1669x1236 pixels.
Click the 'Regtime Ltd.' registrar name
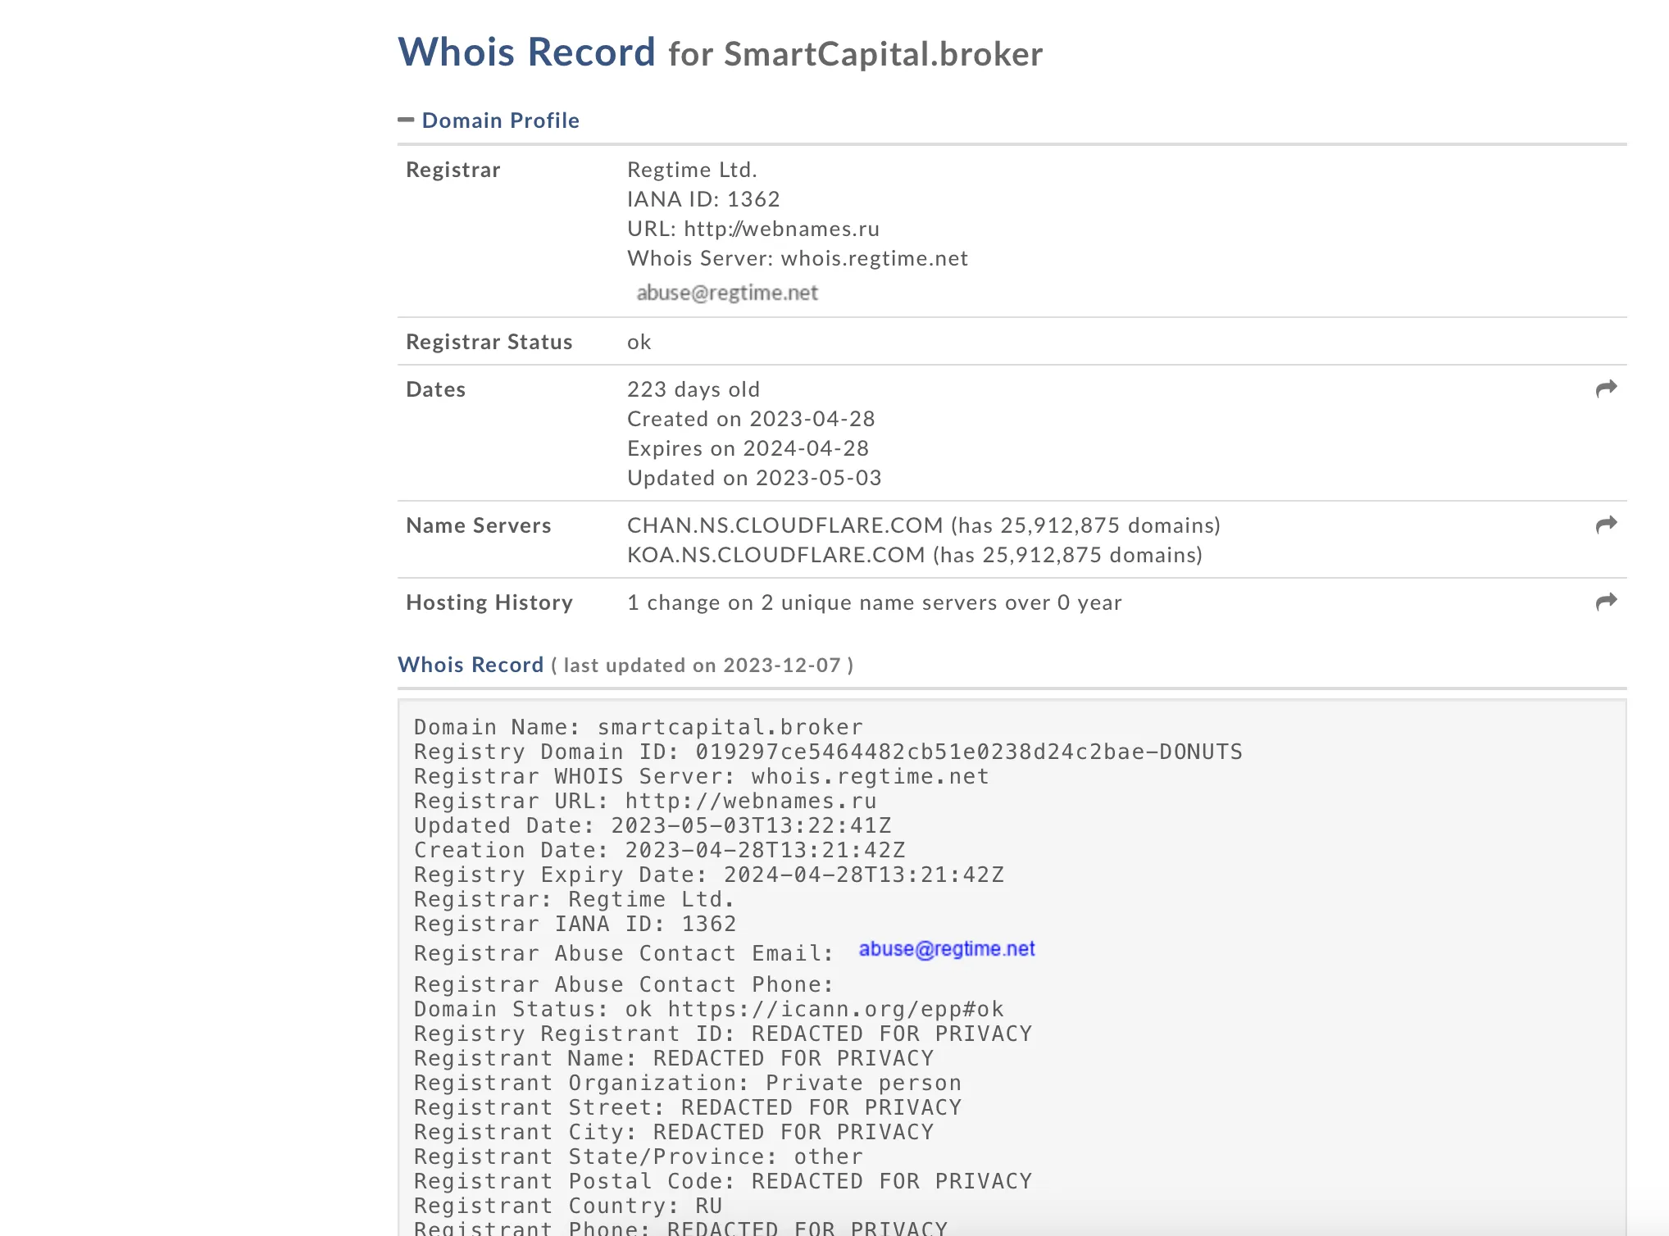tap(692, 170)
